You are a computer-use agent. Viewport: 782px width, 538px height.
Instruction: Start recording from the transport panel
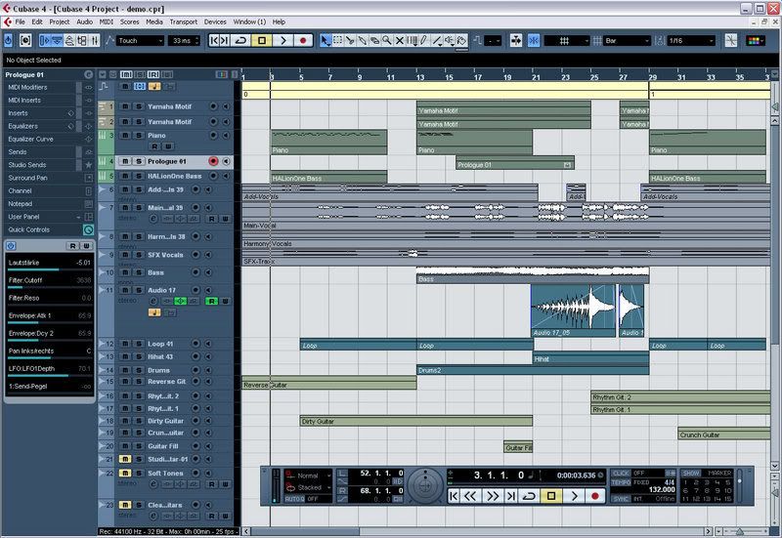point(594,496)
